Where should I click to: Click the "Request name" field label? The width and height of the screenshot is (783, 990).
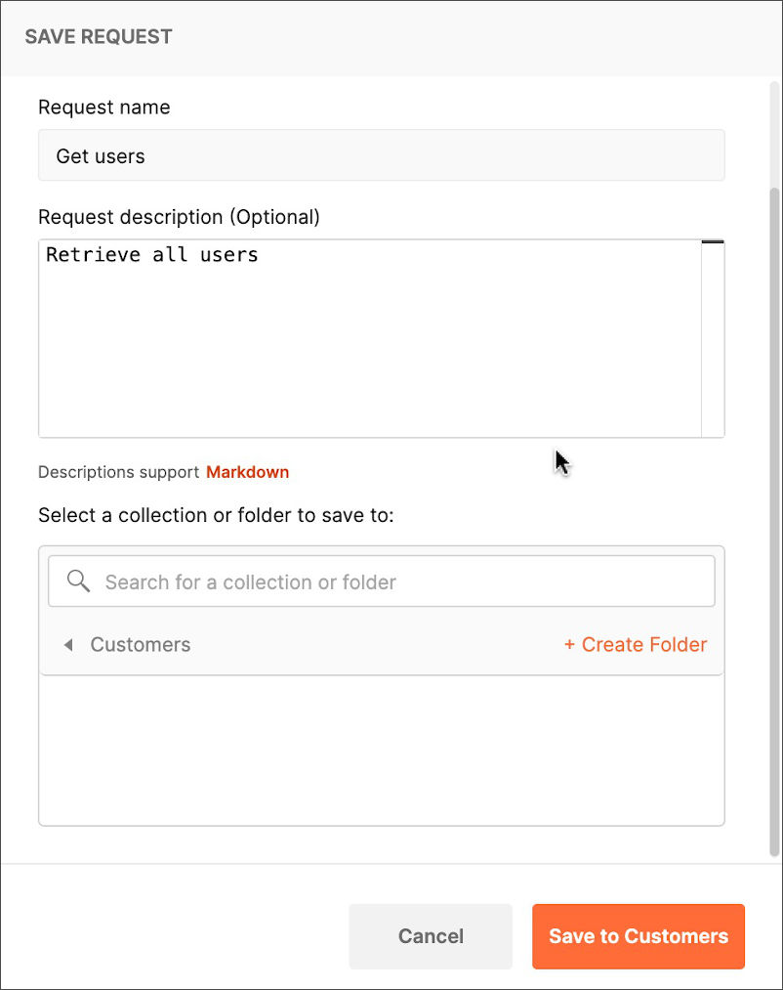(x=103, y=108)
